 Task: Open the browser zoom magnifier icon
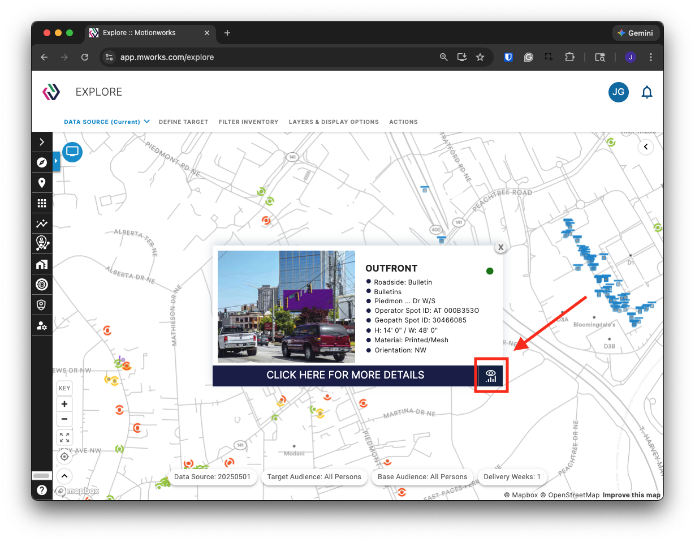[444, 57]
